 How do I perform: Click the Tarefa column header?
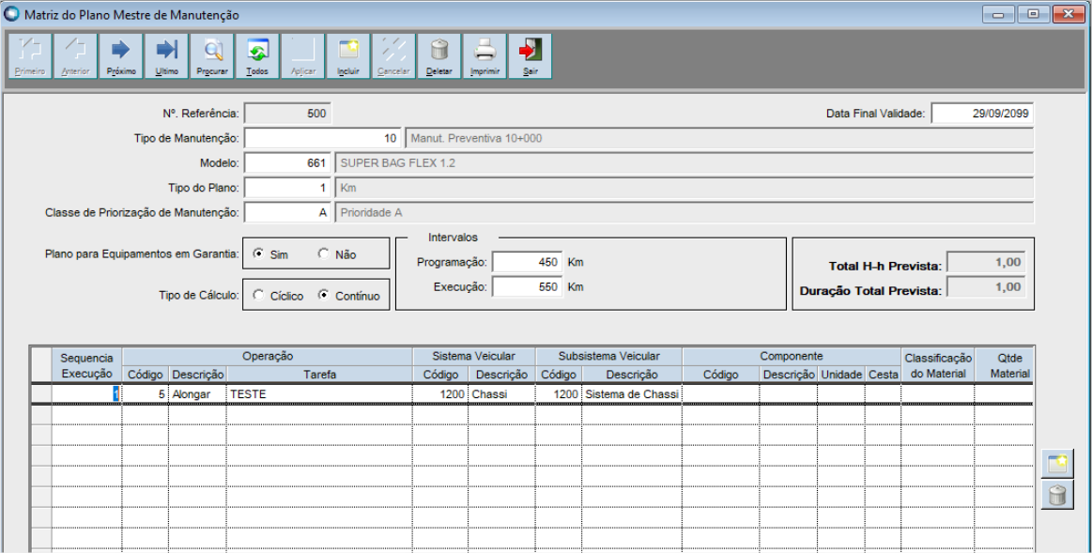pos(319,374)
